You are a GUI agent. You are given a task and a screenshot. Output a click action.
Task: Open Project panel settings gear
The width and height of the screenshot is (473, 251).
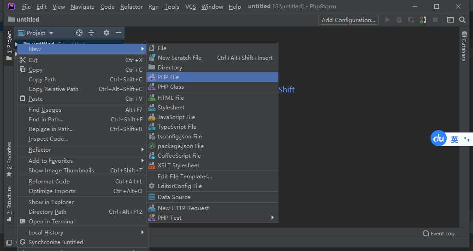[x=106, y=33]
